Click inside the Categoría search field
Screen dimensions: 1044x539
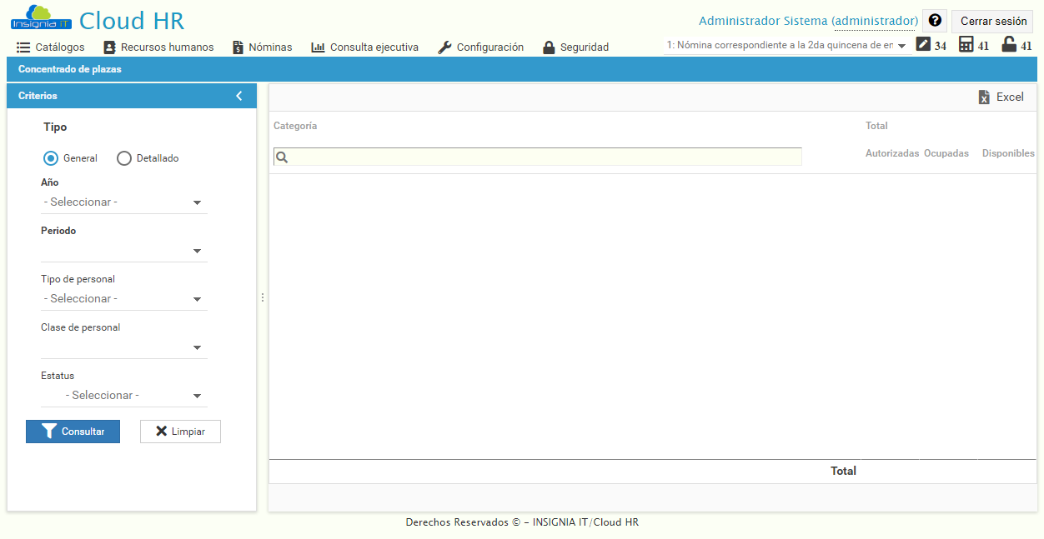click(537, 157)
